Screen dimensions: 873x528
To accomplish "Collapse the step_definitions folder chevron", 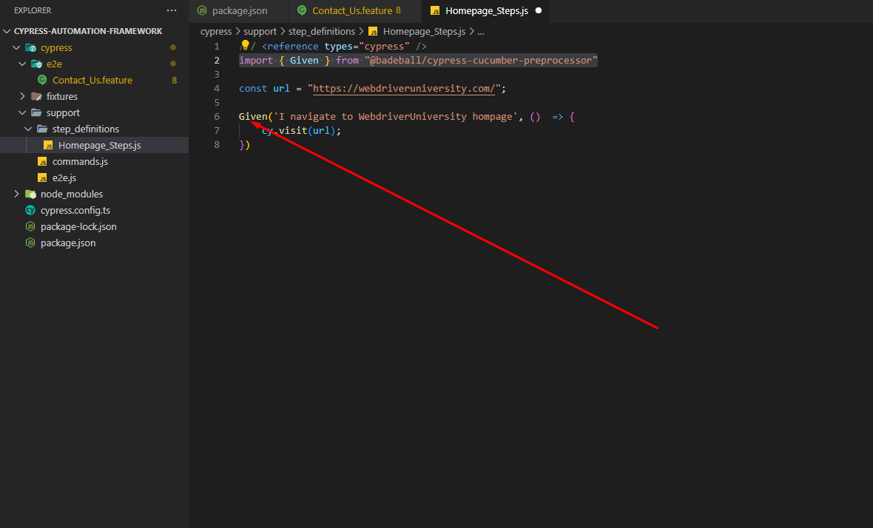I will [28, 129].
